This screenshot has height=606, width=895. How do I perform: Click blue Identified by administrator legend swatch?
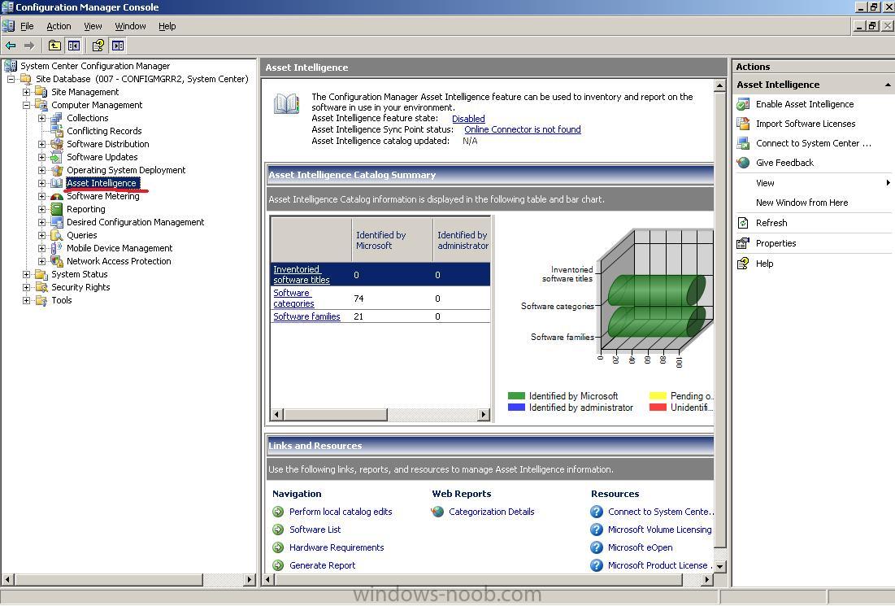pyautogui.click(x=516, y=408)
